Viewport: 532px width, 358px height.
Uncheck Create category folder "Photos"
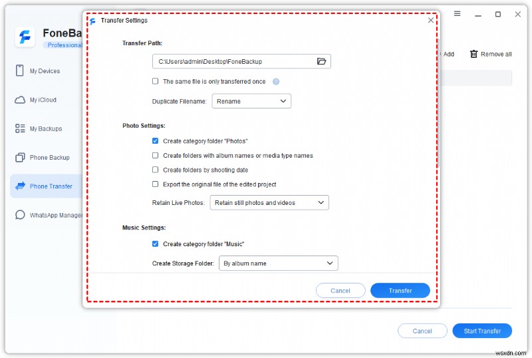click(x=155, y=140)
